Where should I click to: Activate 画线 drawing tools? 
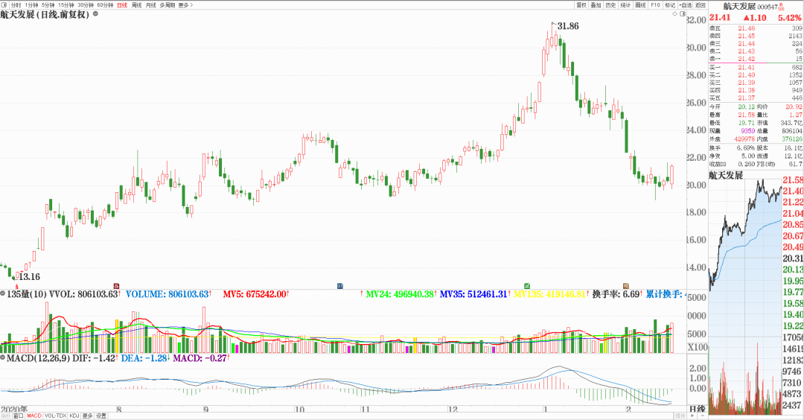[640, 5]
